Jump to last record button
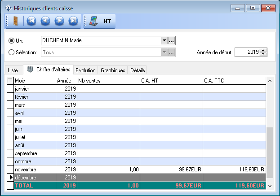 (x=73, y=21)
